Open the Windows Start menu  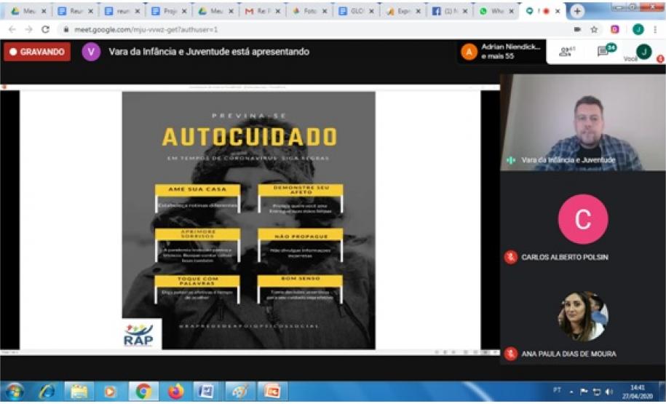(14, 392)
